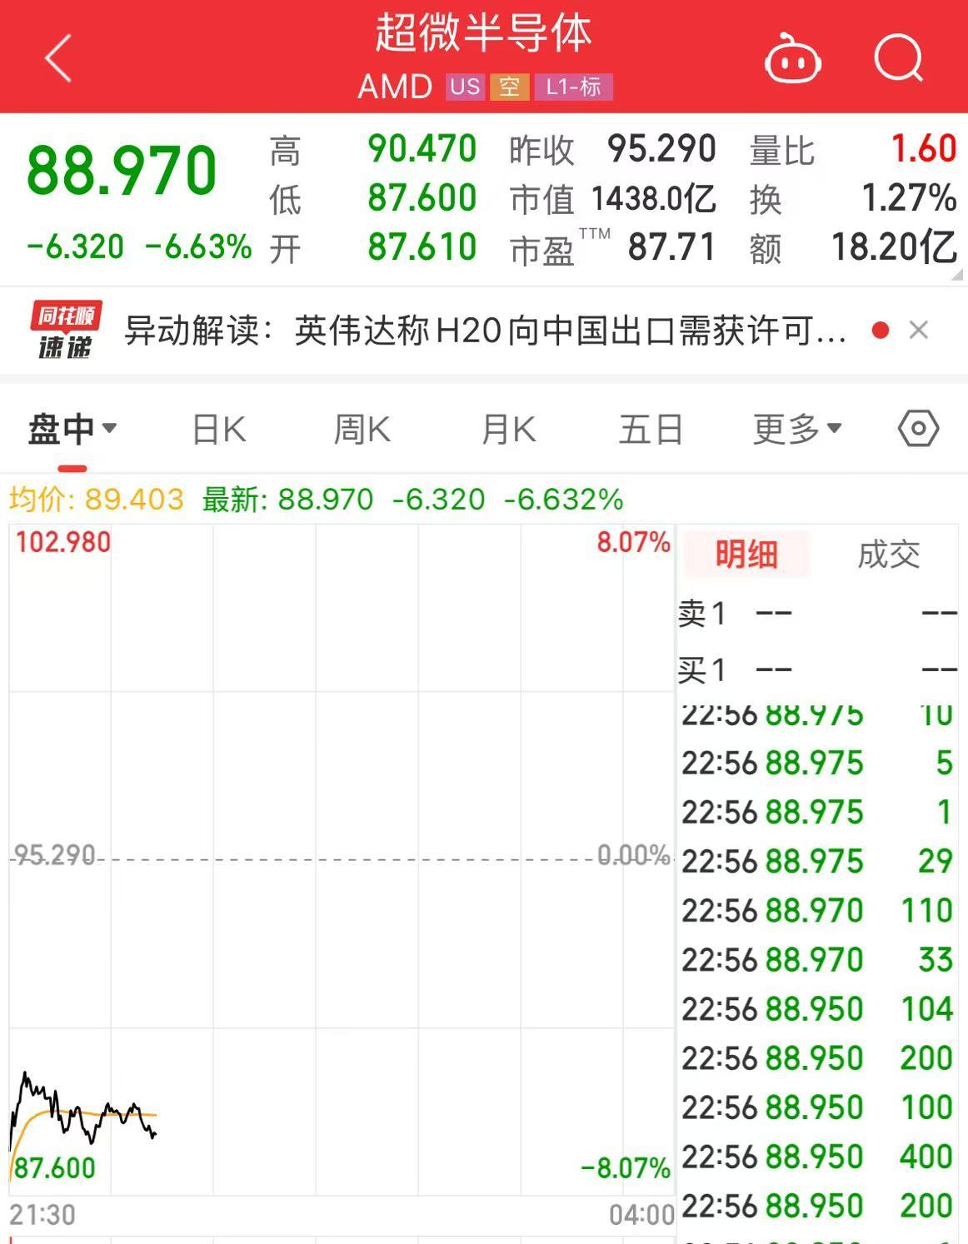Viewport: 968px width, 1244px height.
Task: Tap P/E TTM value 87.71
Action: point(671,247)
